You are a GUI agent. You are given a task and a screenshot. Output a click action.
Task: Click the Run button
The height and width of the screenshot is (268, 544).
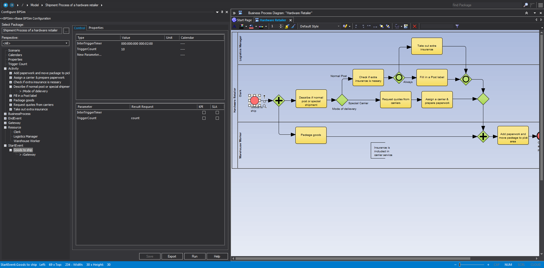coord(194,256)
